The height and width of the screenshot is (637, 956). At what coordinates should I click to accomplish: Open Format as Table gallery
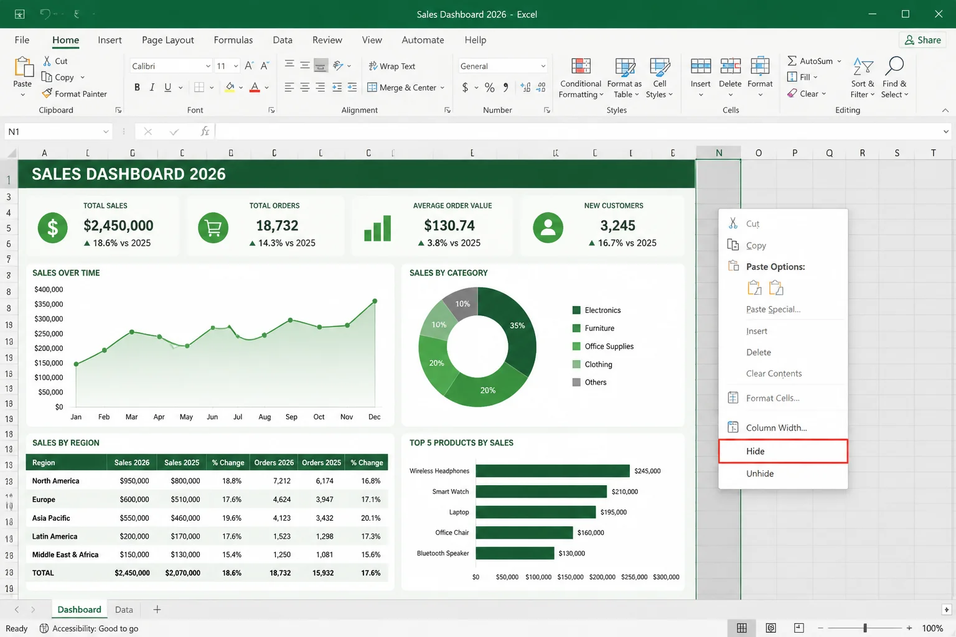(x=624, y=78)
